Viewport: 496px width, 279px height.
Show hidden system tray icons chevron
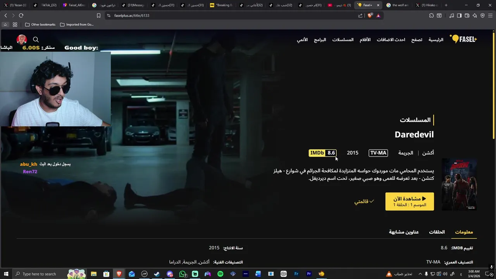[420, 274]
